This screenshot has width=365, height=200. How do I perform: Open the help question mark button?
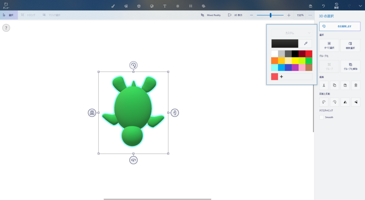pyautogui.click(x=6, y=28)
